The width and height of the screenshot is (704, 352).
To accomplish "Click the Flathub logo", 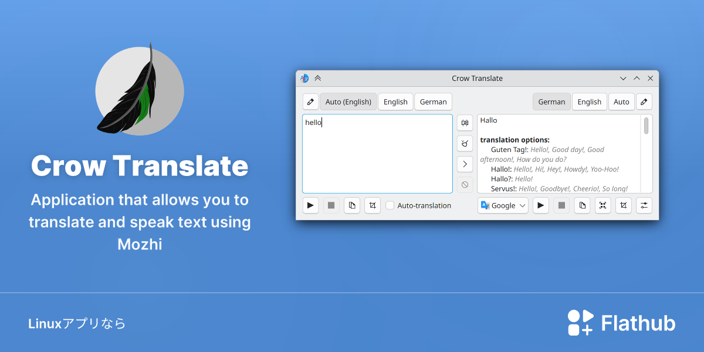I will tap(621, 323).
